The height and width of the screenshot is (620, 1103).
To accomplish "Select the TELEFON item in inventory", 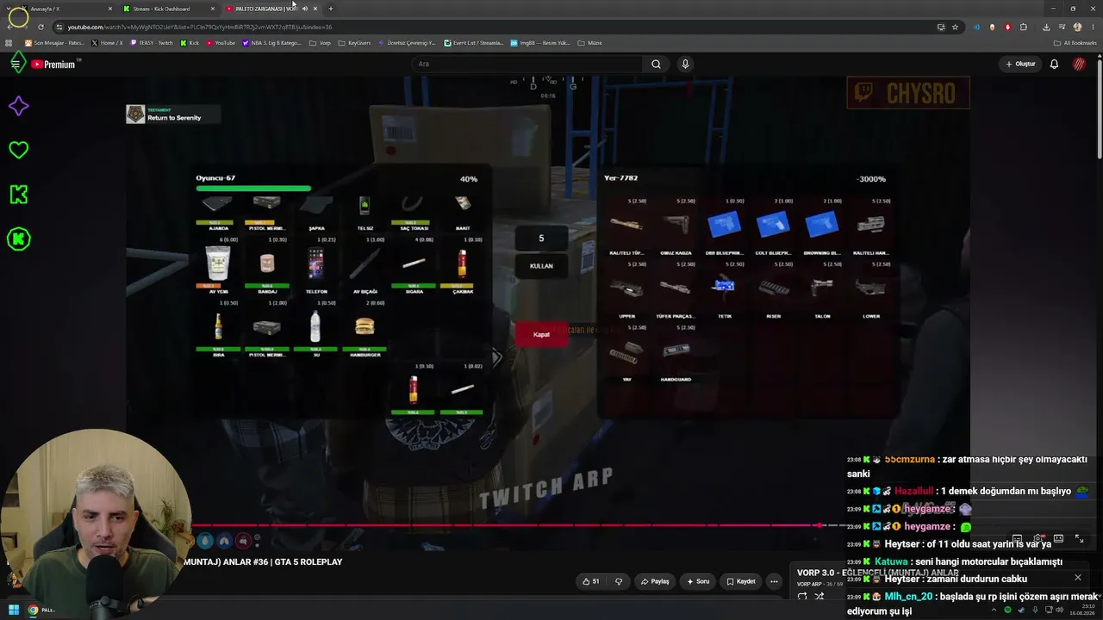I will pos(316,268).
